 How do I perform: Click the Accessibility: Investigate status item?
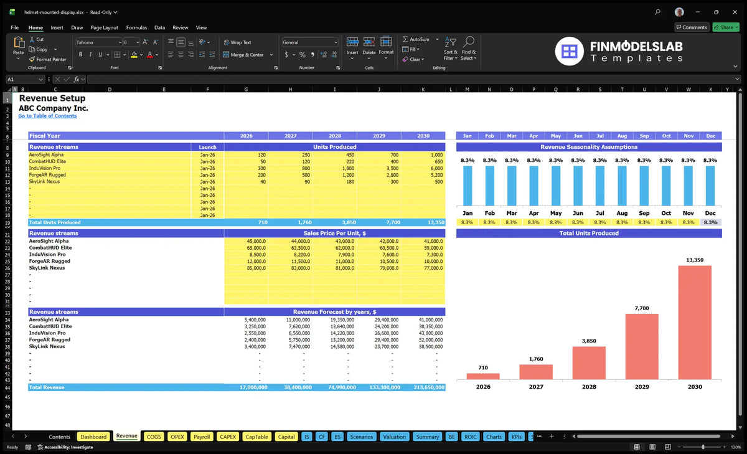click(65, 447)
